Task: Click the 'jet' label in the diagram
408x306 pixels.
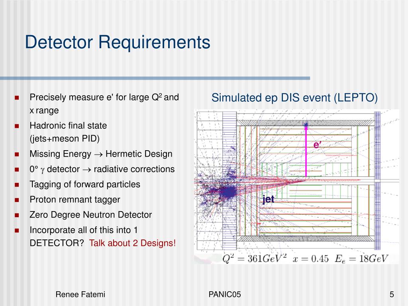Action: pyautogui.click(x=268, y=199)
